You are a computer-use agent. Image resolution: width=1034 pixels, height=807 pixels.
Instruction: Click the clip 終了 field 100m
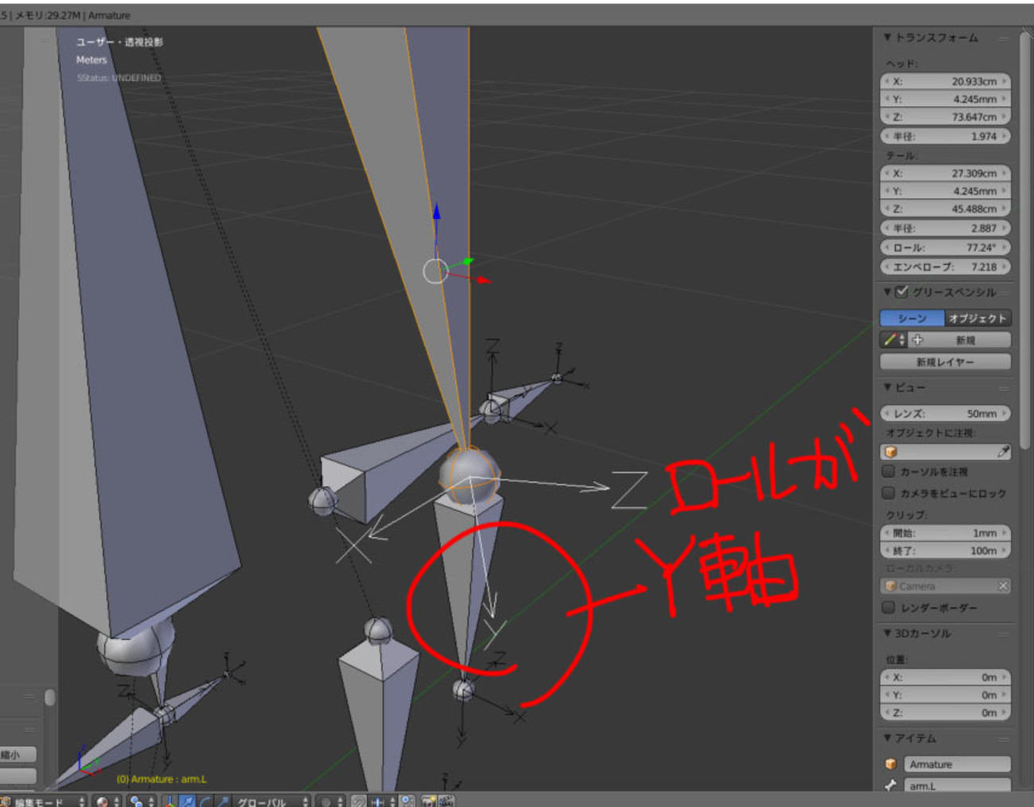click(946, 550)
